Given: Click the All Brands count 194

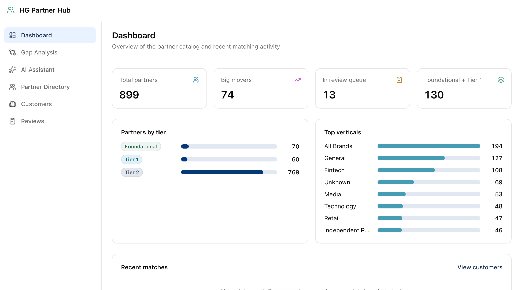Looking at the screenshot, I should click(x=497, y=146).
